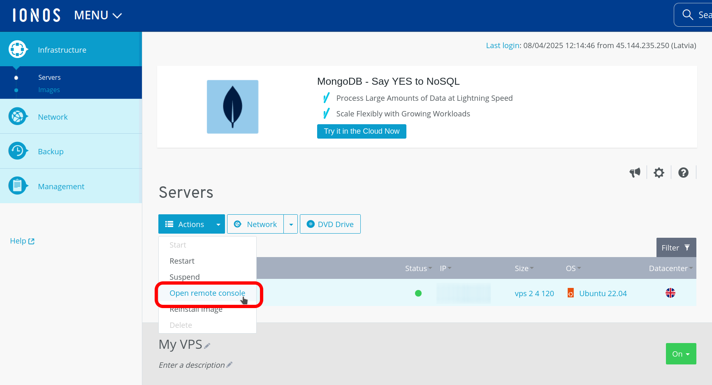Open the MENU dropdown
Screen dimensions: 712x385
[x=98, y=15]
